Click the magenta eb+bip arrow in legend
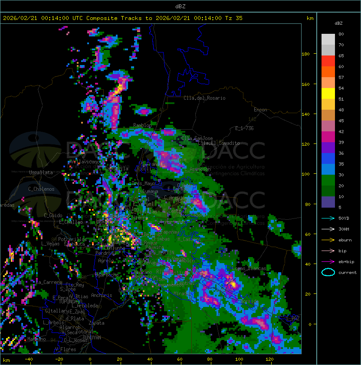The width and height of the screenshot is (361, 365). 328,262
